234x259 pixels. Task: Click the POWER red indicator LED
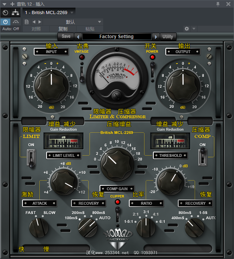(x=153, y=57)
